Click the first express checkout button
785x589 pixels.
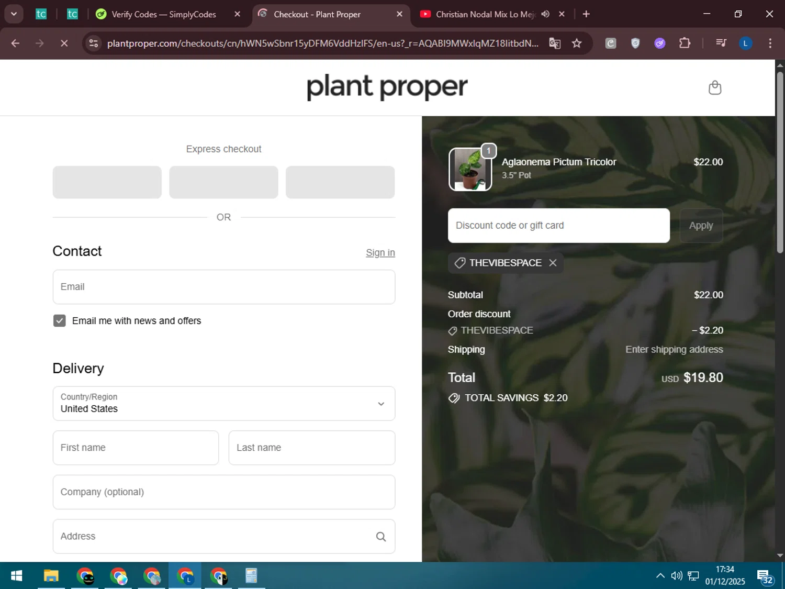[x=107, y=182]
